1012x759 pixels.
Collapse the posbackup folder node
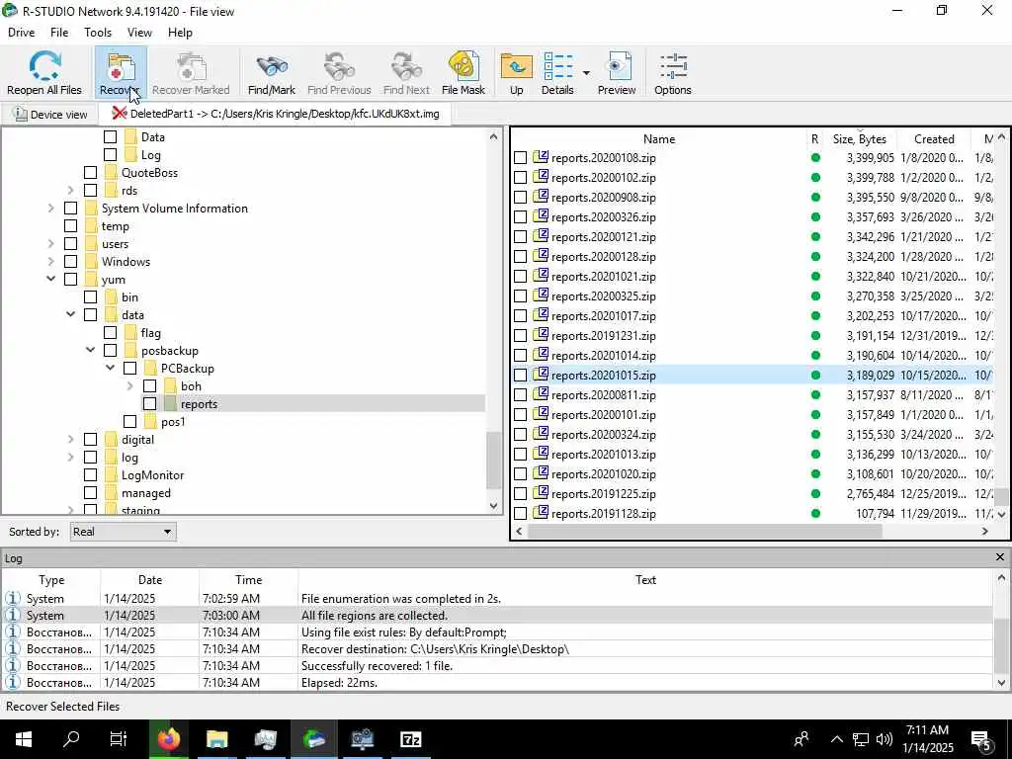90,351
